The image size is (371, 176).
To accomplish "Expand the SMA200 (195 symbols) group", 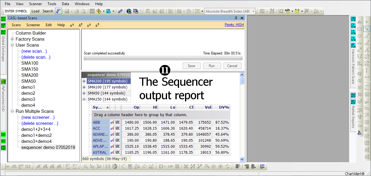I will coord(84,81).
